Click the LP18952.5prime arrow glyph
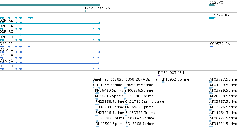 (x=163, y=82)
